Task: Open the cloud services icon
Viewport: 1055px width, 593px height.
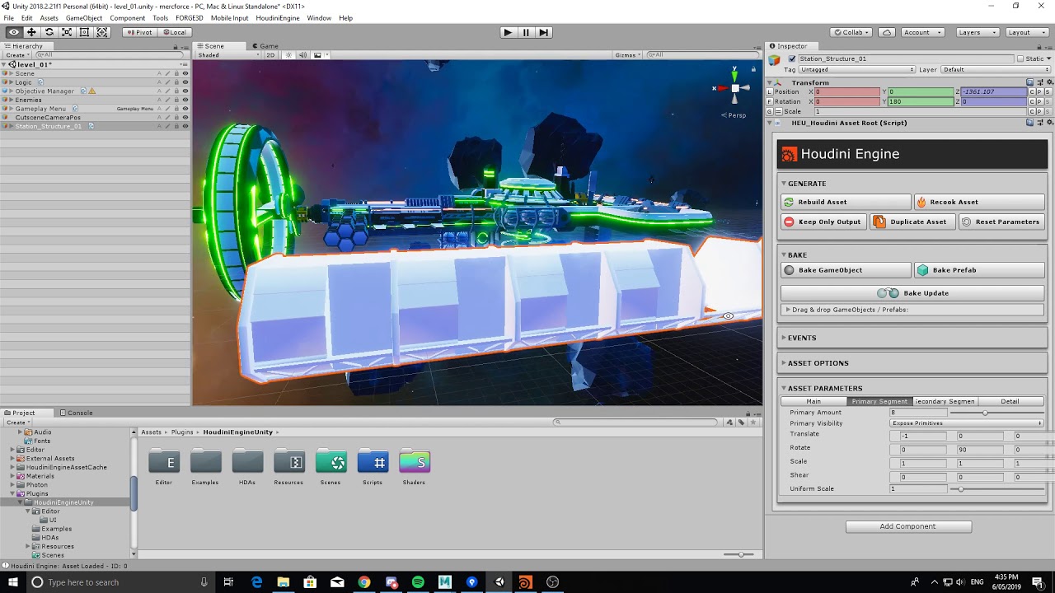Action: click(x=887, y=32)
